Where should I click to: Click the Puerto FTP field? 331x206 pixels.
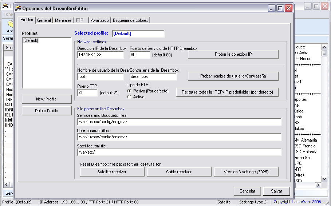87,92
